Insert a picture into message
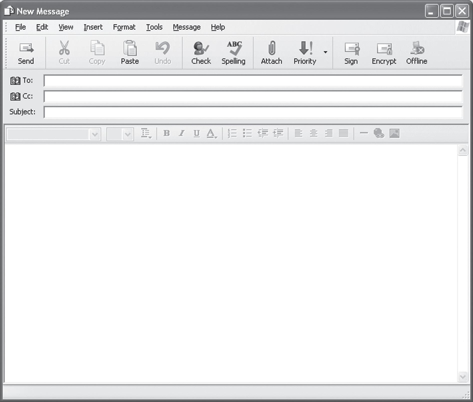473x402 pixels. (x=394, y=133)
